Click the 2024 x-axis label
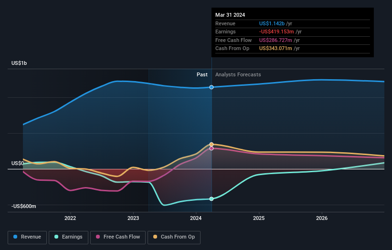392x250 pixels. [x=196, y=218]
